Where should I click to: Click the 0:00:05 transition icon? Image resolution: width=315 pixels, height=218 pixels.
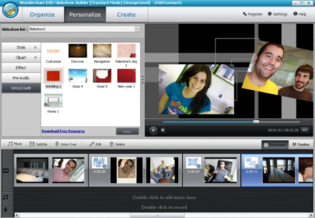point(100,163)
